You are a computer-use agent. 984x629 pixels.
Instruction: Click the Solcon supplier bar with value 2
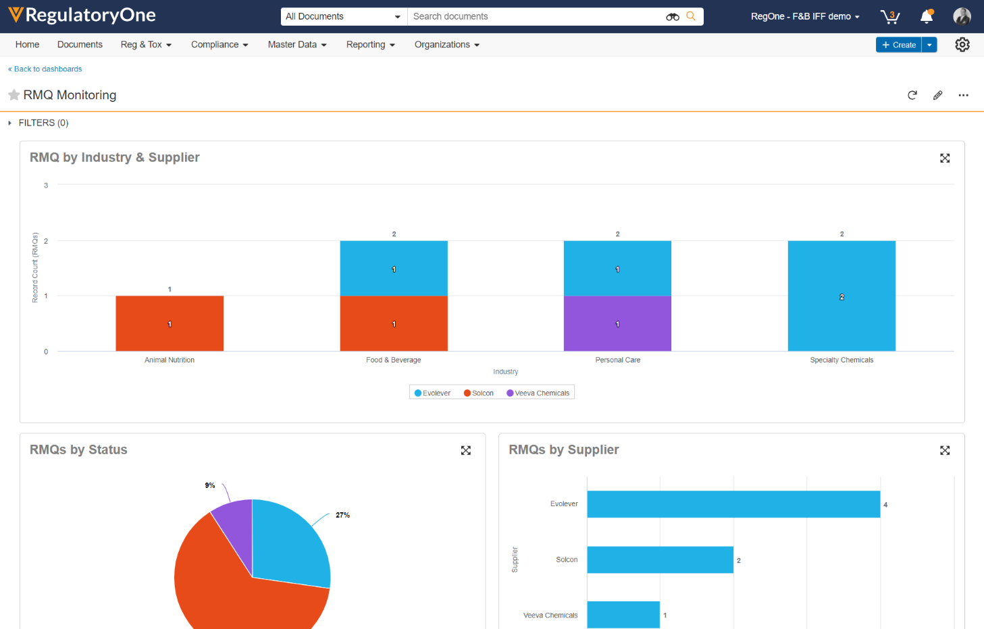(x=661, y=559)
